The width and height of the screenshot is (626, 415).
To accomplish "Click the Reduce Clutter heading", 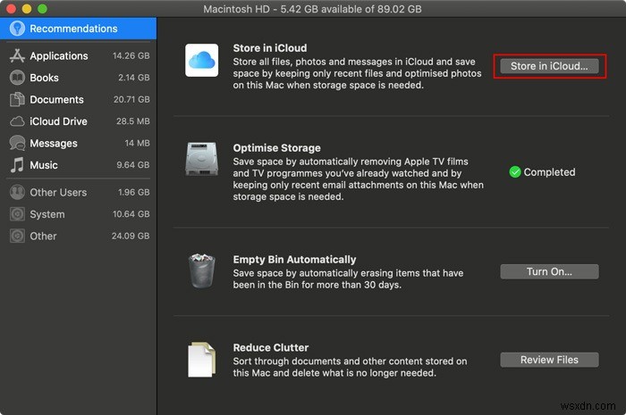I will pos(271,348).
